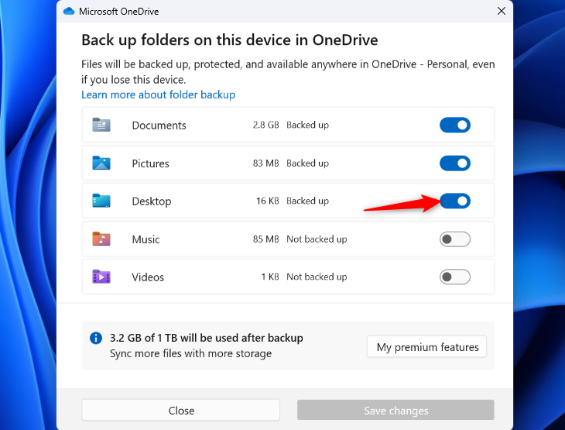
Task: Turn off Documents folder backup toggle
Action: point(455,126)
